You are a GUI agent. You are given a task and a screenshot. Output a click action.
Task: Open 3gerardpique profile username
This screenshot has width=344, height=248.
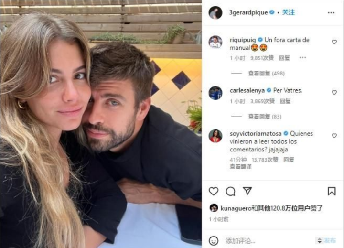click(248, 12)
